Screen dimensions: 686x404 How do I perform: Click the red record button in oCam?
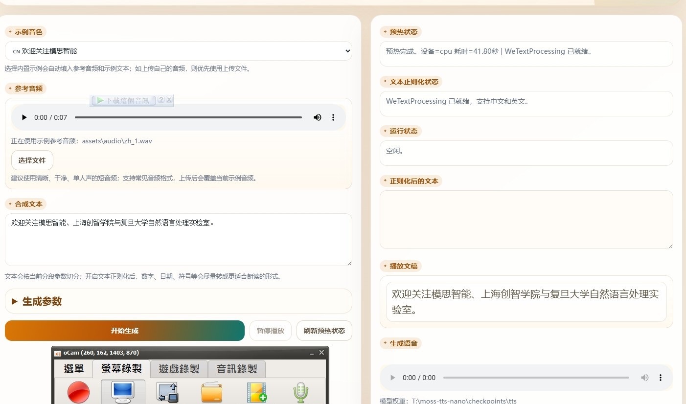78,392
